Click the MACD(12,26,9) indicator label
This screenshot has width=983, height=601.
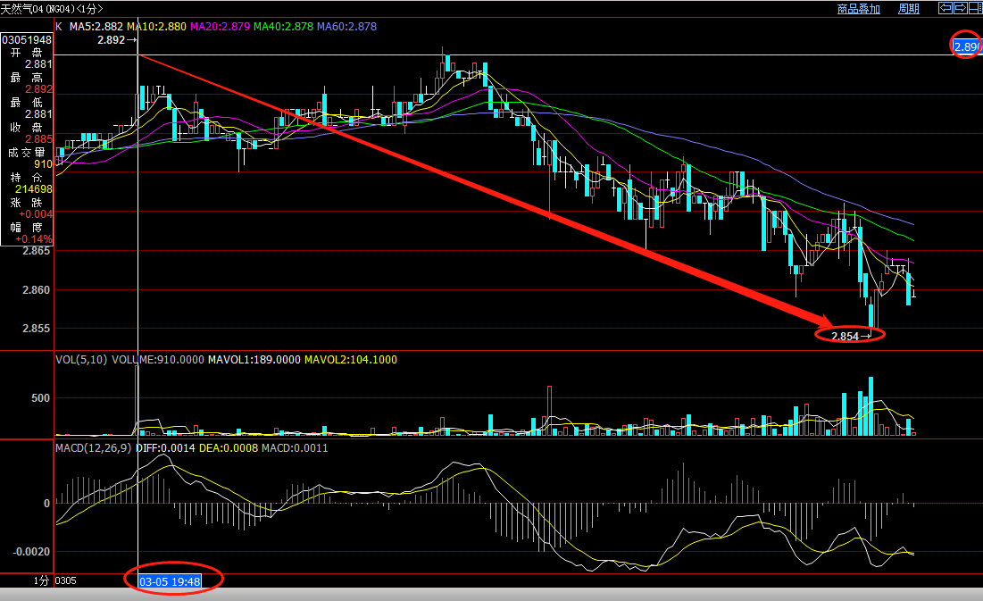point(94,447)
